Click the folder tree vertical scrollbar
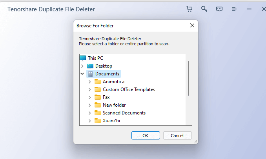This screenshot has height=159, width=266. (x=189, y=78)
